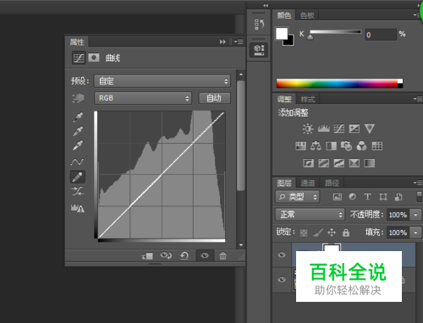Open the 不透明度 opacity arrow

pyautogui.click(x=415, y=215)
